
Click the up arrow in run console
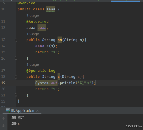pyautogui.click(x=3, y=118)
